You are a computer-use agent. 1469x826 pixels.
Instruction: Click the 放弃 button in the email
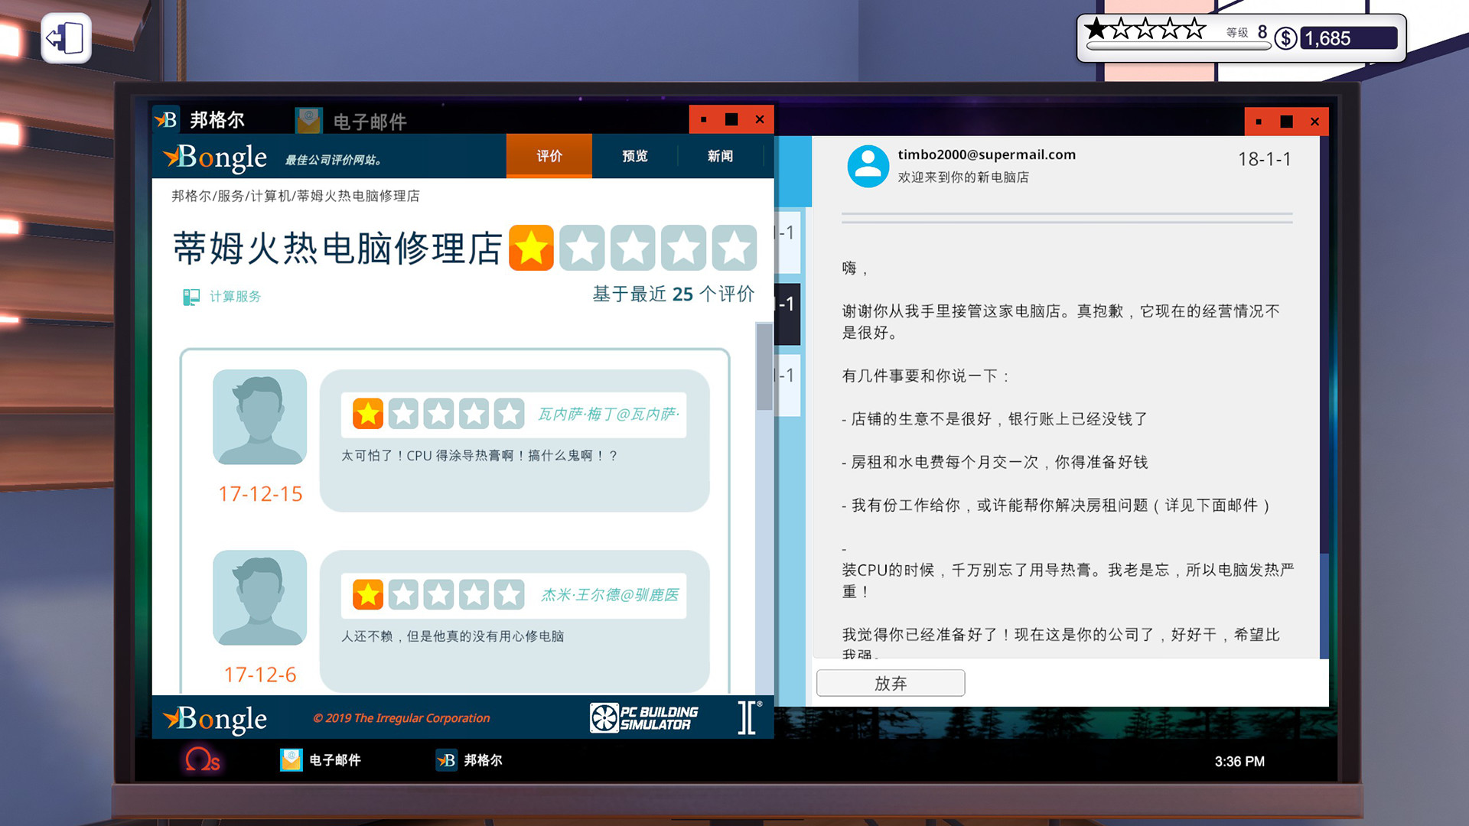click(x=890, y=683)
